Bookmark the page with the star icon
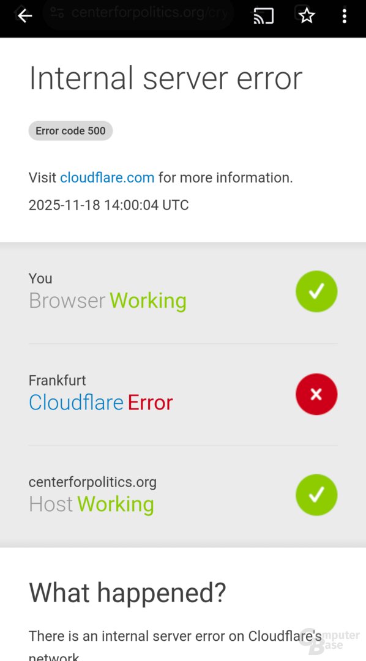The width and height of the screenshot is (366, 661). [306, 16]
